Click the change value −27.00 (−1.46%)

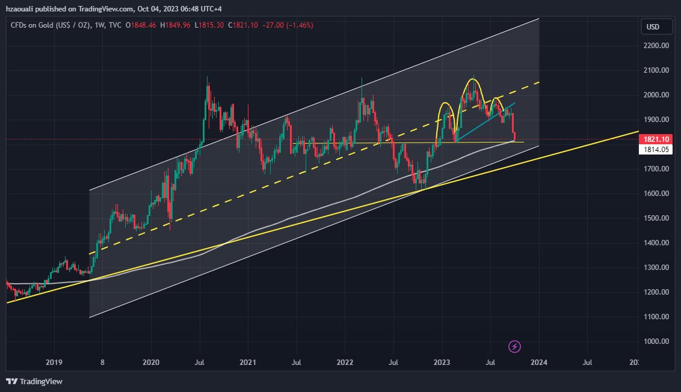288,25
